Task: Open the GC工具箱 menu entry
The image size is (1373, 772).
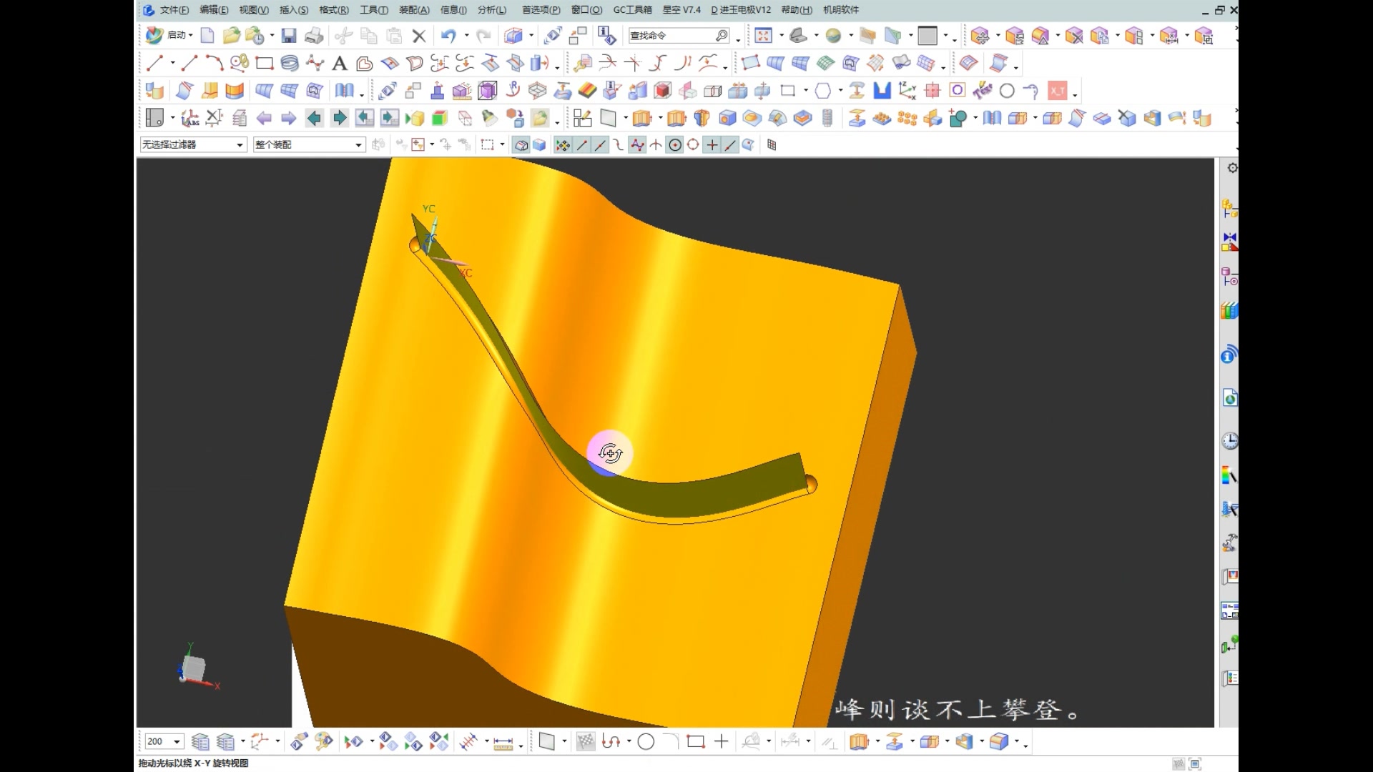Action: [632, 10]
